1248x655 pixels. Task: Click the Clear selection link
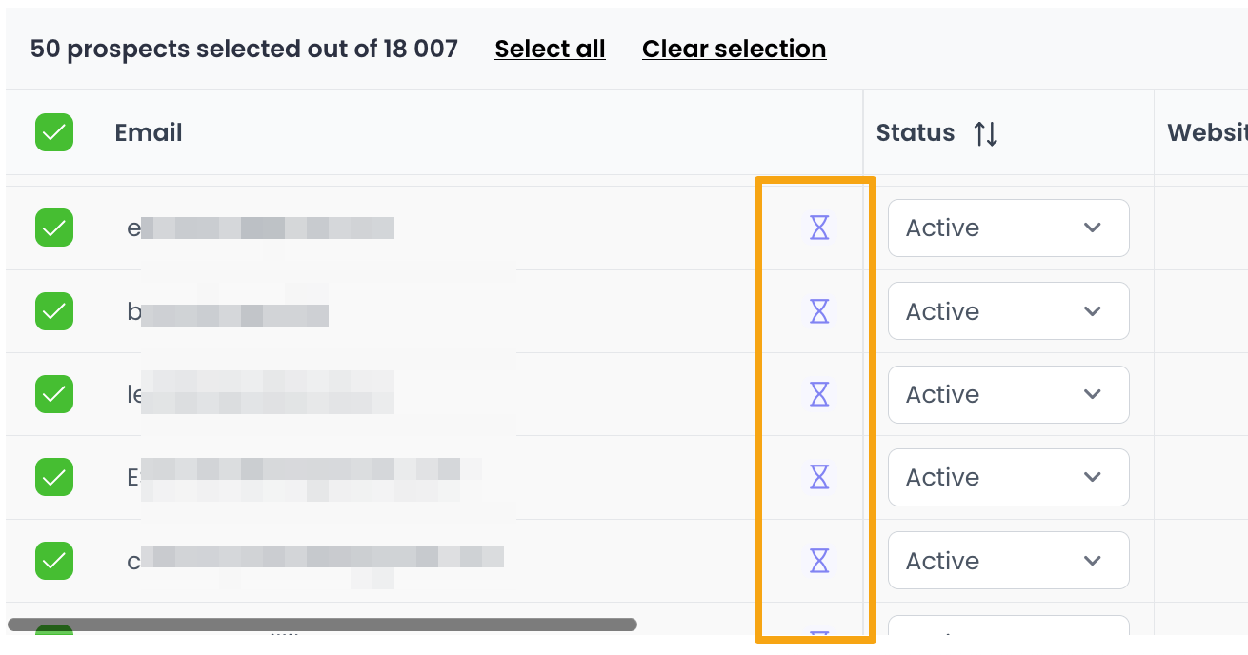[x=734, y=49]
